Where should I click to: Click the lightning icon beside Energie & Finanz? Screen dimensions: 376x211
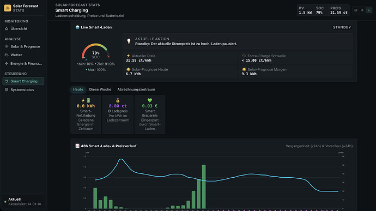coord(7,63)
